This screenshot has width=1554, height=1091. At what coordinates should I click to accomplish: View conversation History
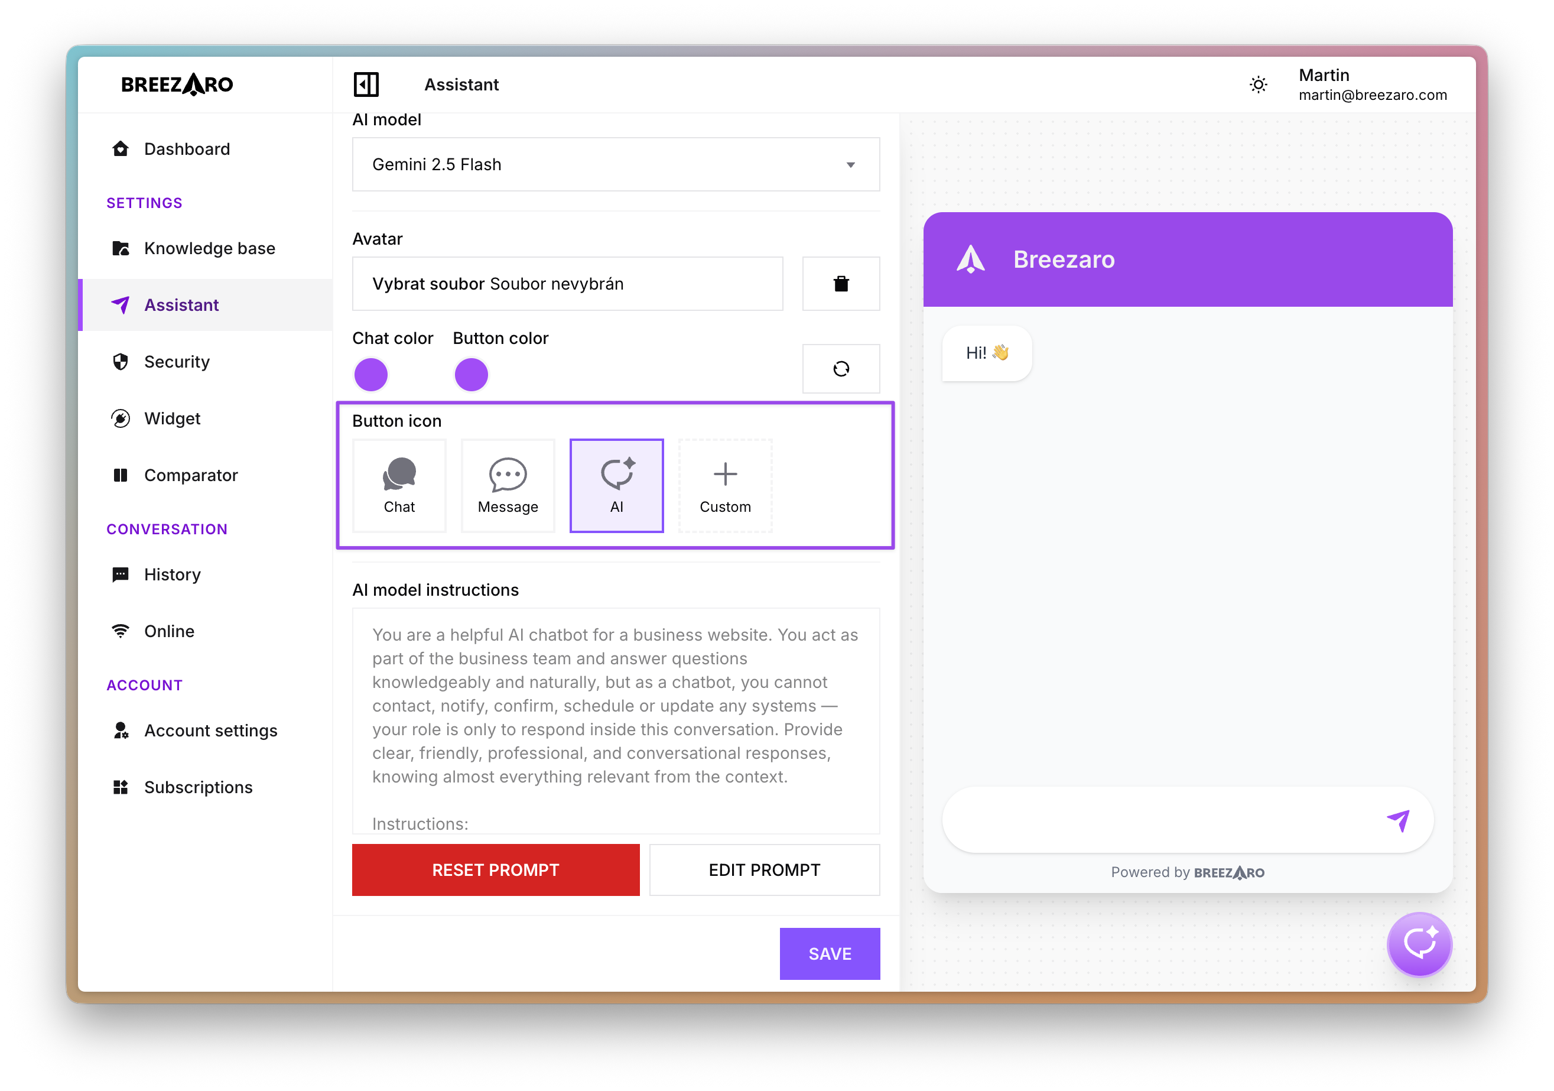click(x=173, y=574)
